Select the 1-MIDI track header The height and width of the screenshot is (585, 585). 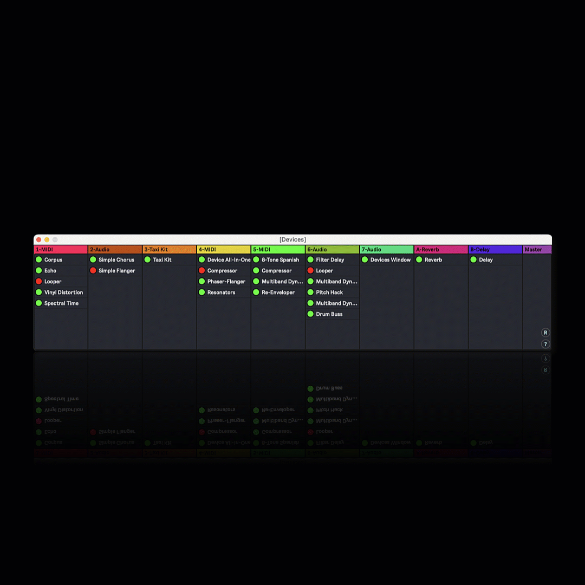coord(61,250)
